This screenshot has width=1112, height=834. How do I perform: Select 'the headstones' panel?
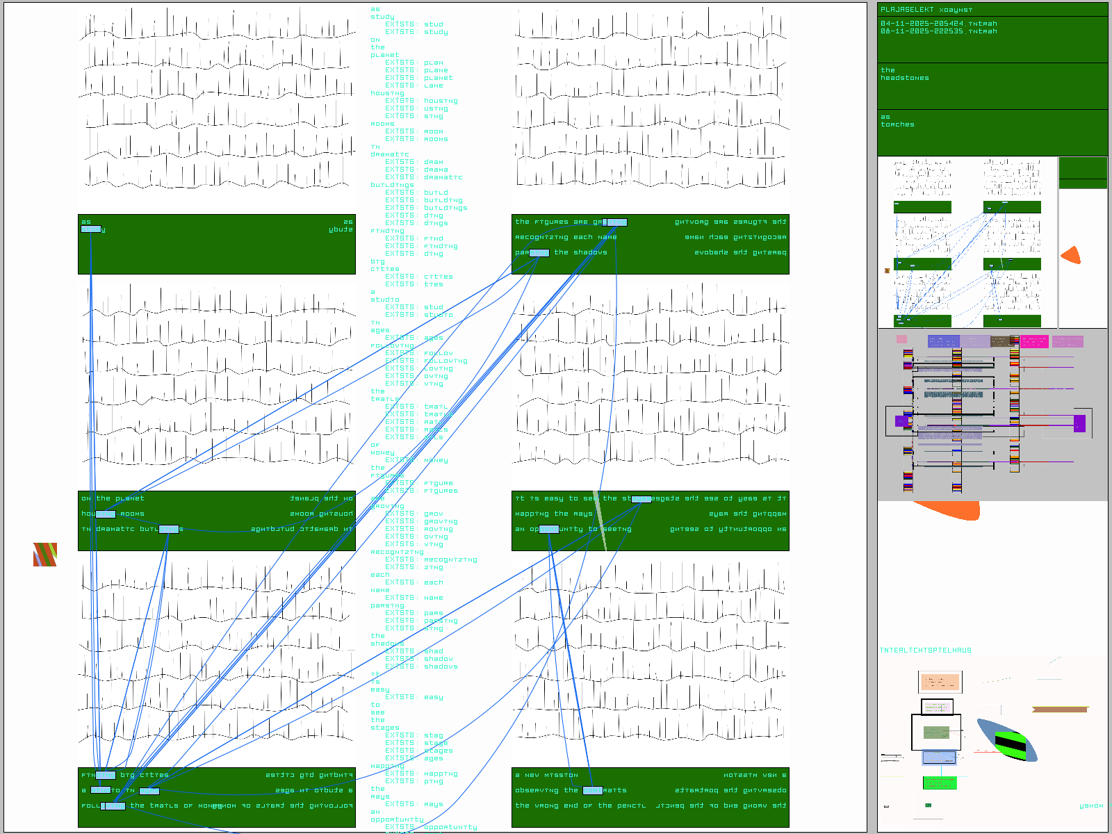pyautogui.click(x=992, y=85)
